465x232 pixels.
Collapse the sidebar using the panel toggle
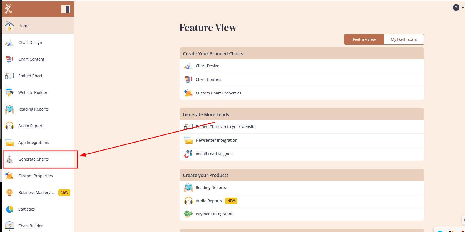66,9
